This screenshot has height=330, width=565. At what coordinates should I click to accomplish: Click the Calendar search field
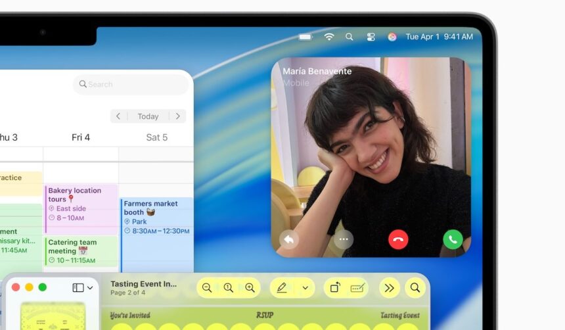pyautogui.click(x=130, y=84)
